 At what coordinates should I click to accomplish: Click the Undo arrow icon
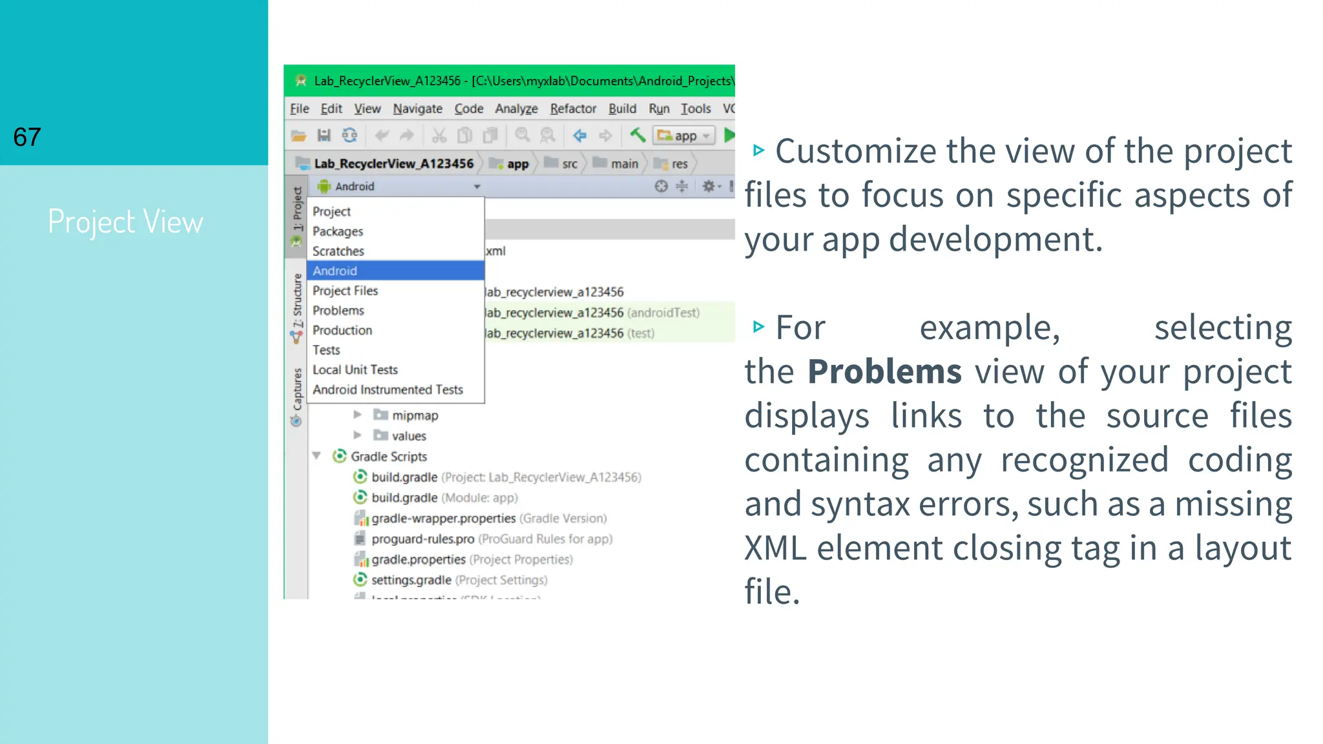click(x=382, y=136)
